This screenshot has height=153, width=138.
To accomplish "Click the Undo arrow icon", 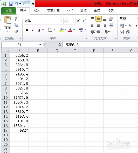I will pos(16,4).
